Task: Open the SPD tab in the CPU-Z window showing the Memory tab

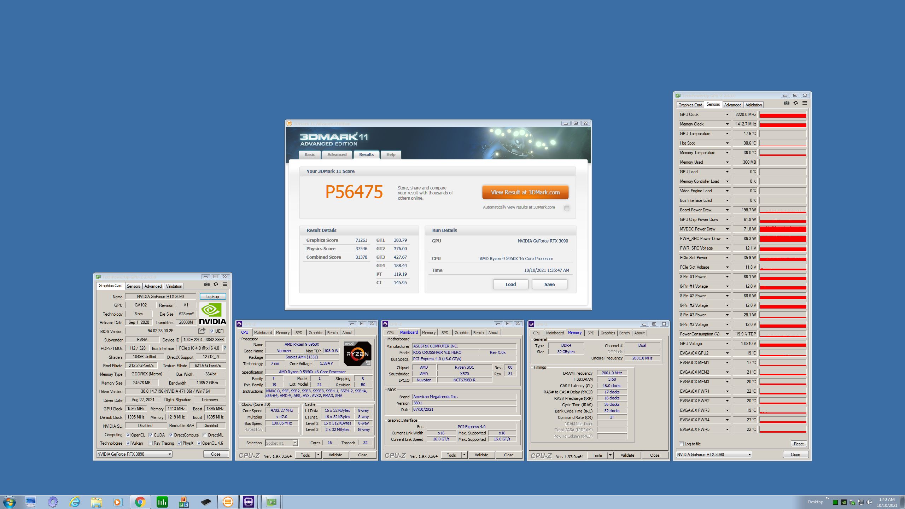Action: (591, 333)
